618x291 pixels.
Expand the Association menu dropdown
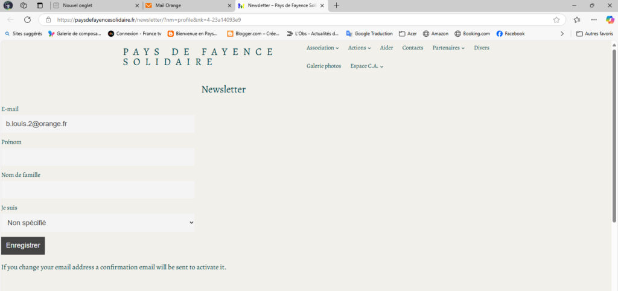click(x=322, y=48)
